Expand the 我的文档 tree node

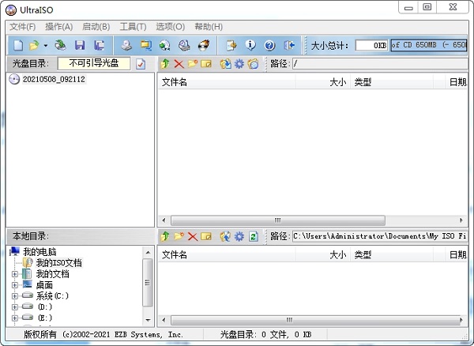pyautogui.click(x=14, y=274)
